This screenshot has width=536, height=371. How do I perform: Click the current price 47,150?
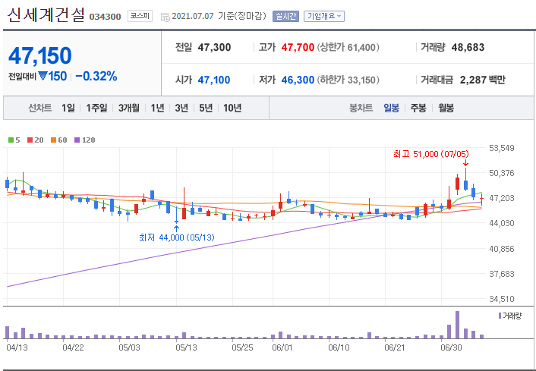pos(40,55)
